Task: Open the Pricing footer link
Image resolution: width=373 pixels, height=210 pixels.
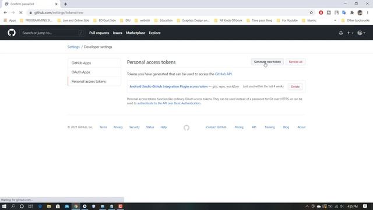Action: click(x=239, y=127)
